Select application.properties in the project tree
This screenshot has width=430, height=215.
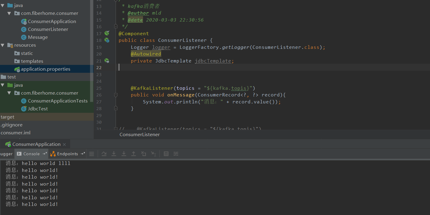coord(46,69)
